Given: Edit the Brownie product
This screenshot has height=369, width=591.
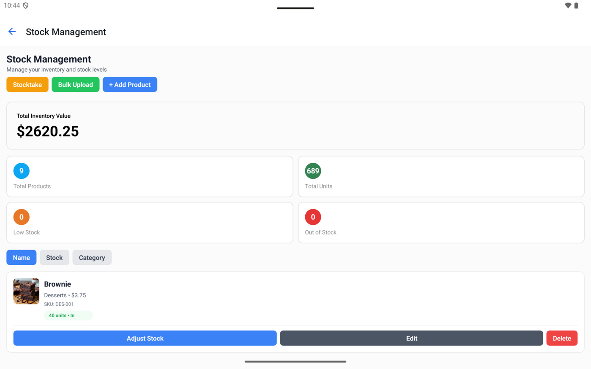Looking at the screenshot, I should [412, 338].
